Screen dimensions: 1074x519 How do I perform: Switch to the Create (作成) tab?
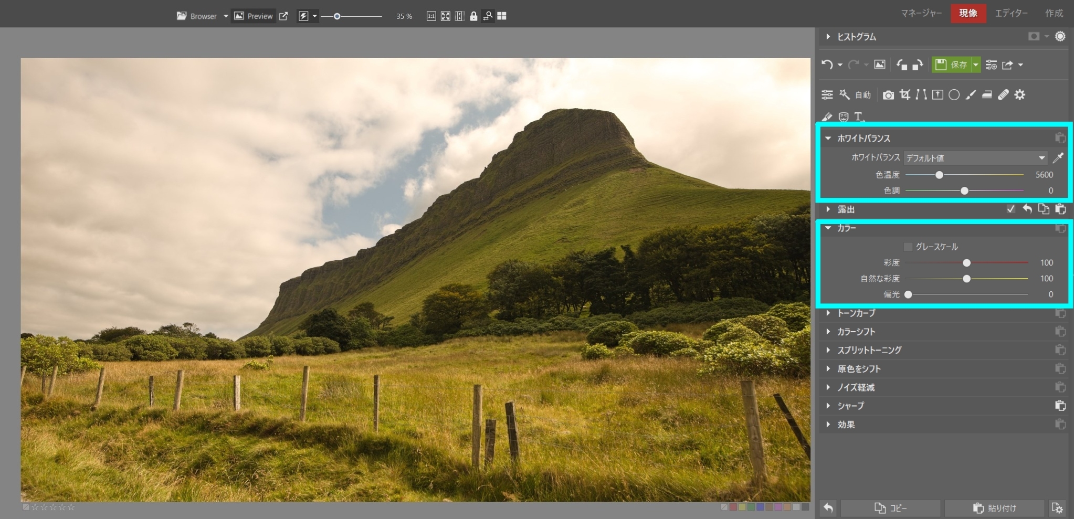click(x=1054, y=14)
